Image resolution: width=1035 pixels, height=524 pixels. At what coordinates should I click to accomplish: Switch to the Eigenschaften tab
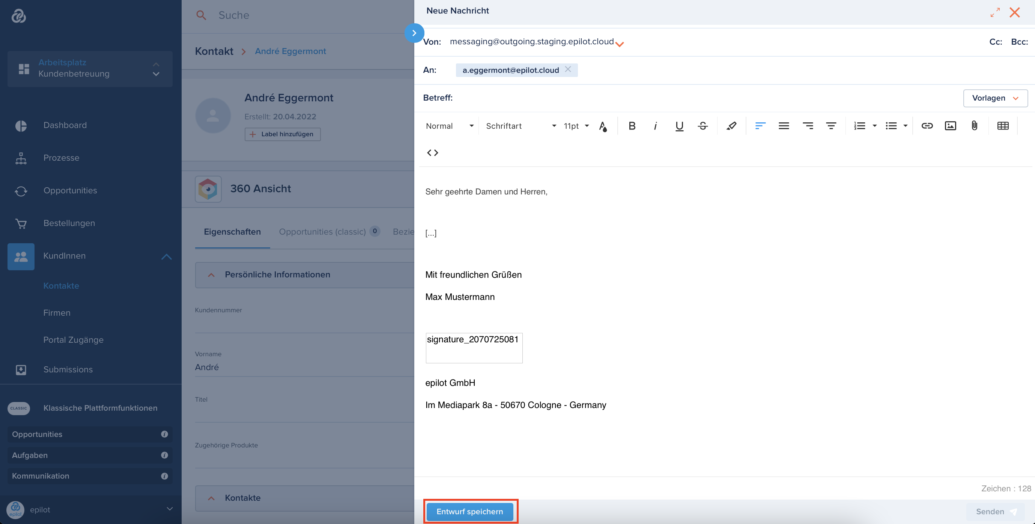[x=233, y=231]
